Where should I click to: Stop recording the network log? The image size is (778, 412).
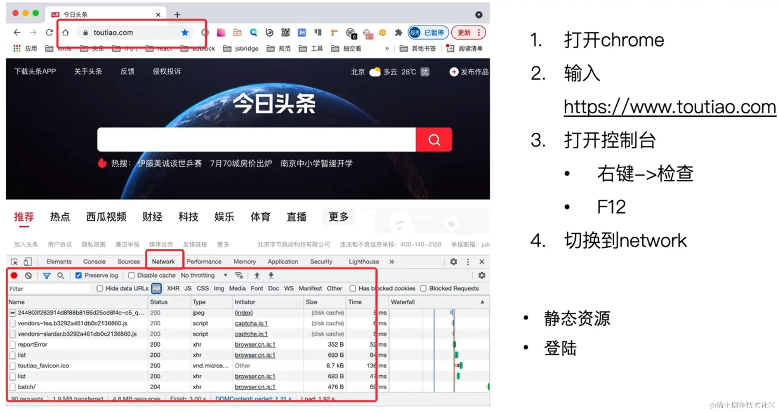coord(14,275)
